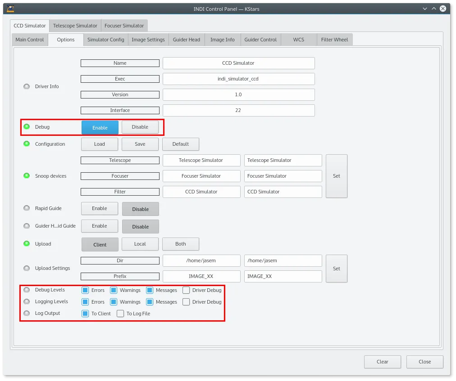The height and width of the screenshot is (381, 456).
Task: Click the Upload status light indicator
Action: 27,244
